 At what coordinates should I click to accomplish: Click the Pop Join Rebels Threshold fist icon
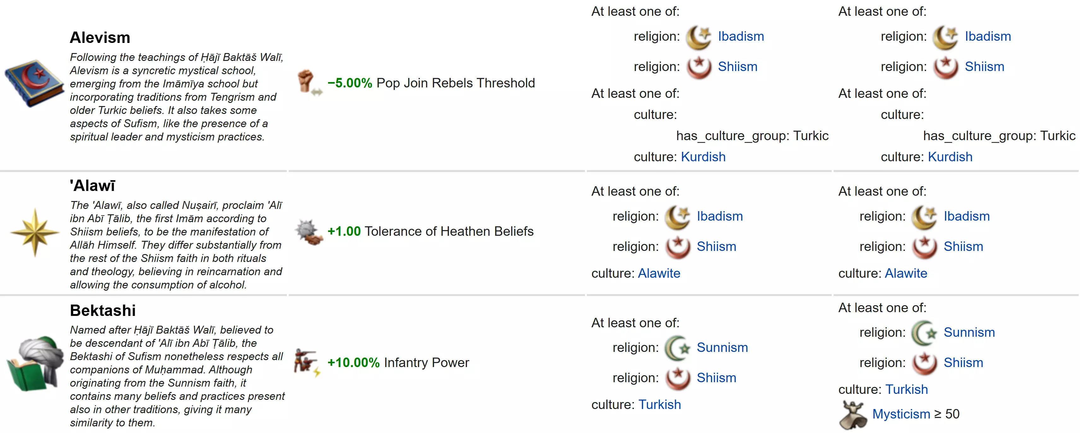pos(309,82)
